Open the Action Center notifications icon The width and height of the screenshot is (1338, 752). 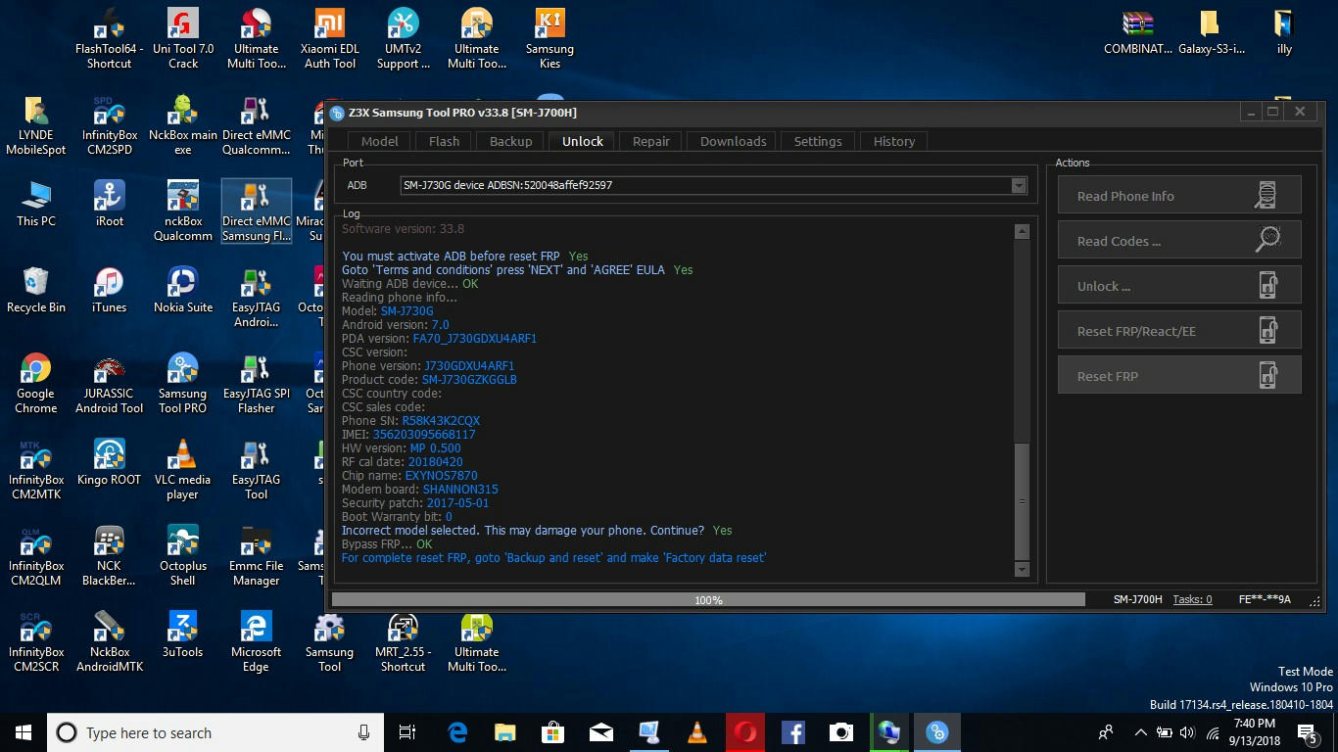[x=1307, y=732]
